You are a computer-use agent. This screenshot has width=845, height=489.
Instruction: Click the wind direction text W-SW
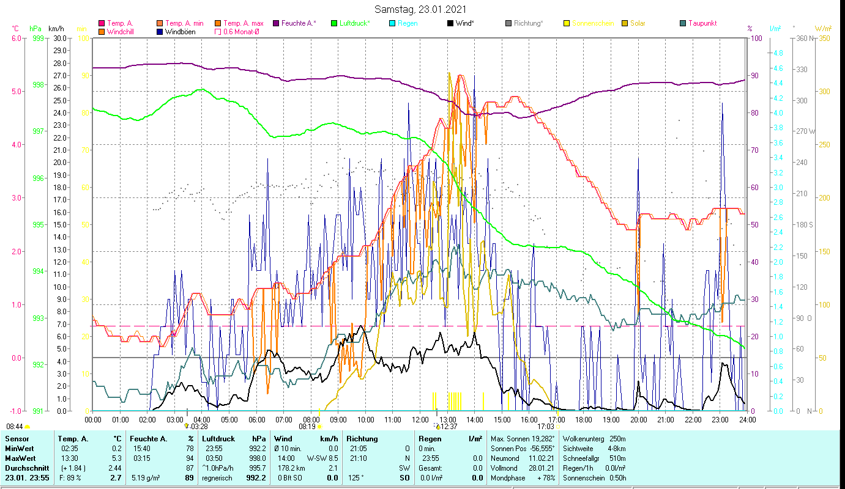click(318, 458)
